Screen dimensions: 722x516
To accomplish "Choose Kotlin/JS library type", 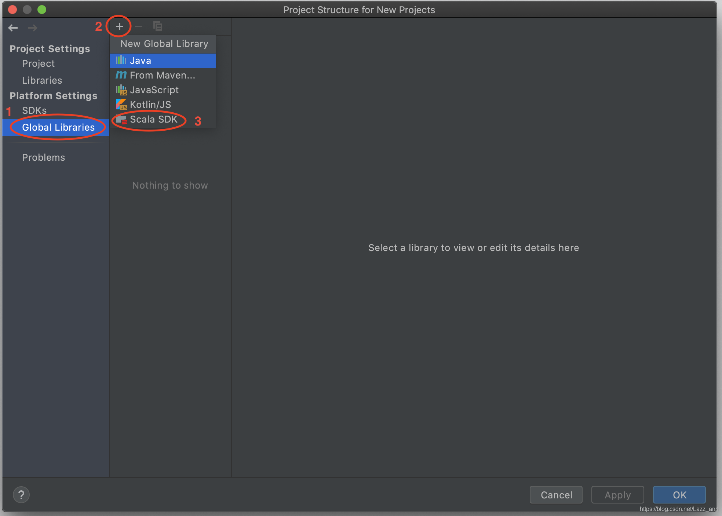I will tap(150, 105).
